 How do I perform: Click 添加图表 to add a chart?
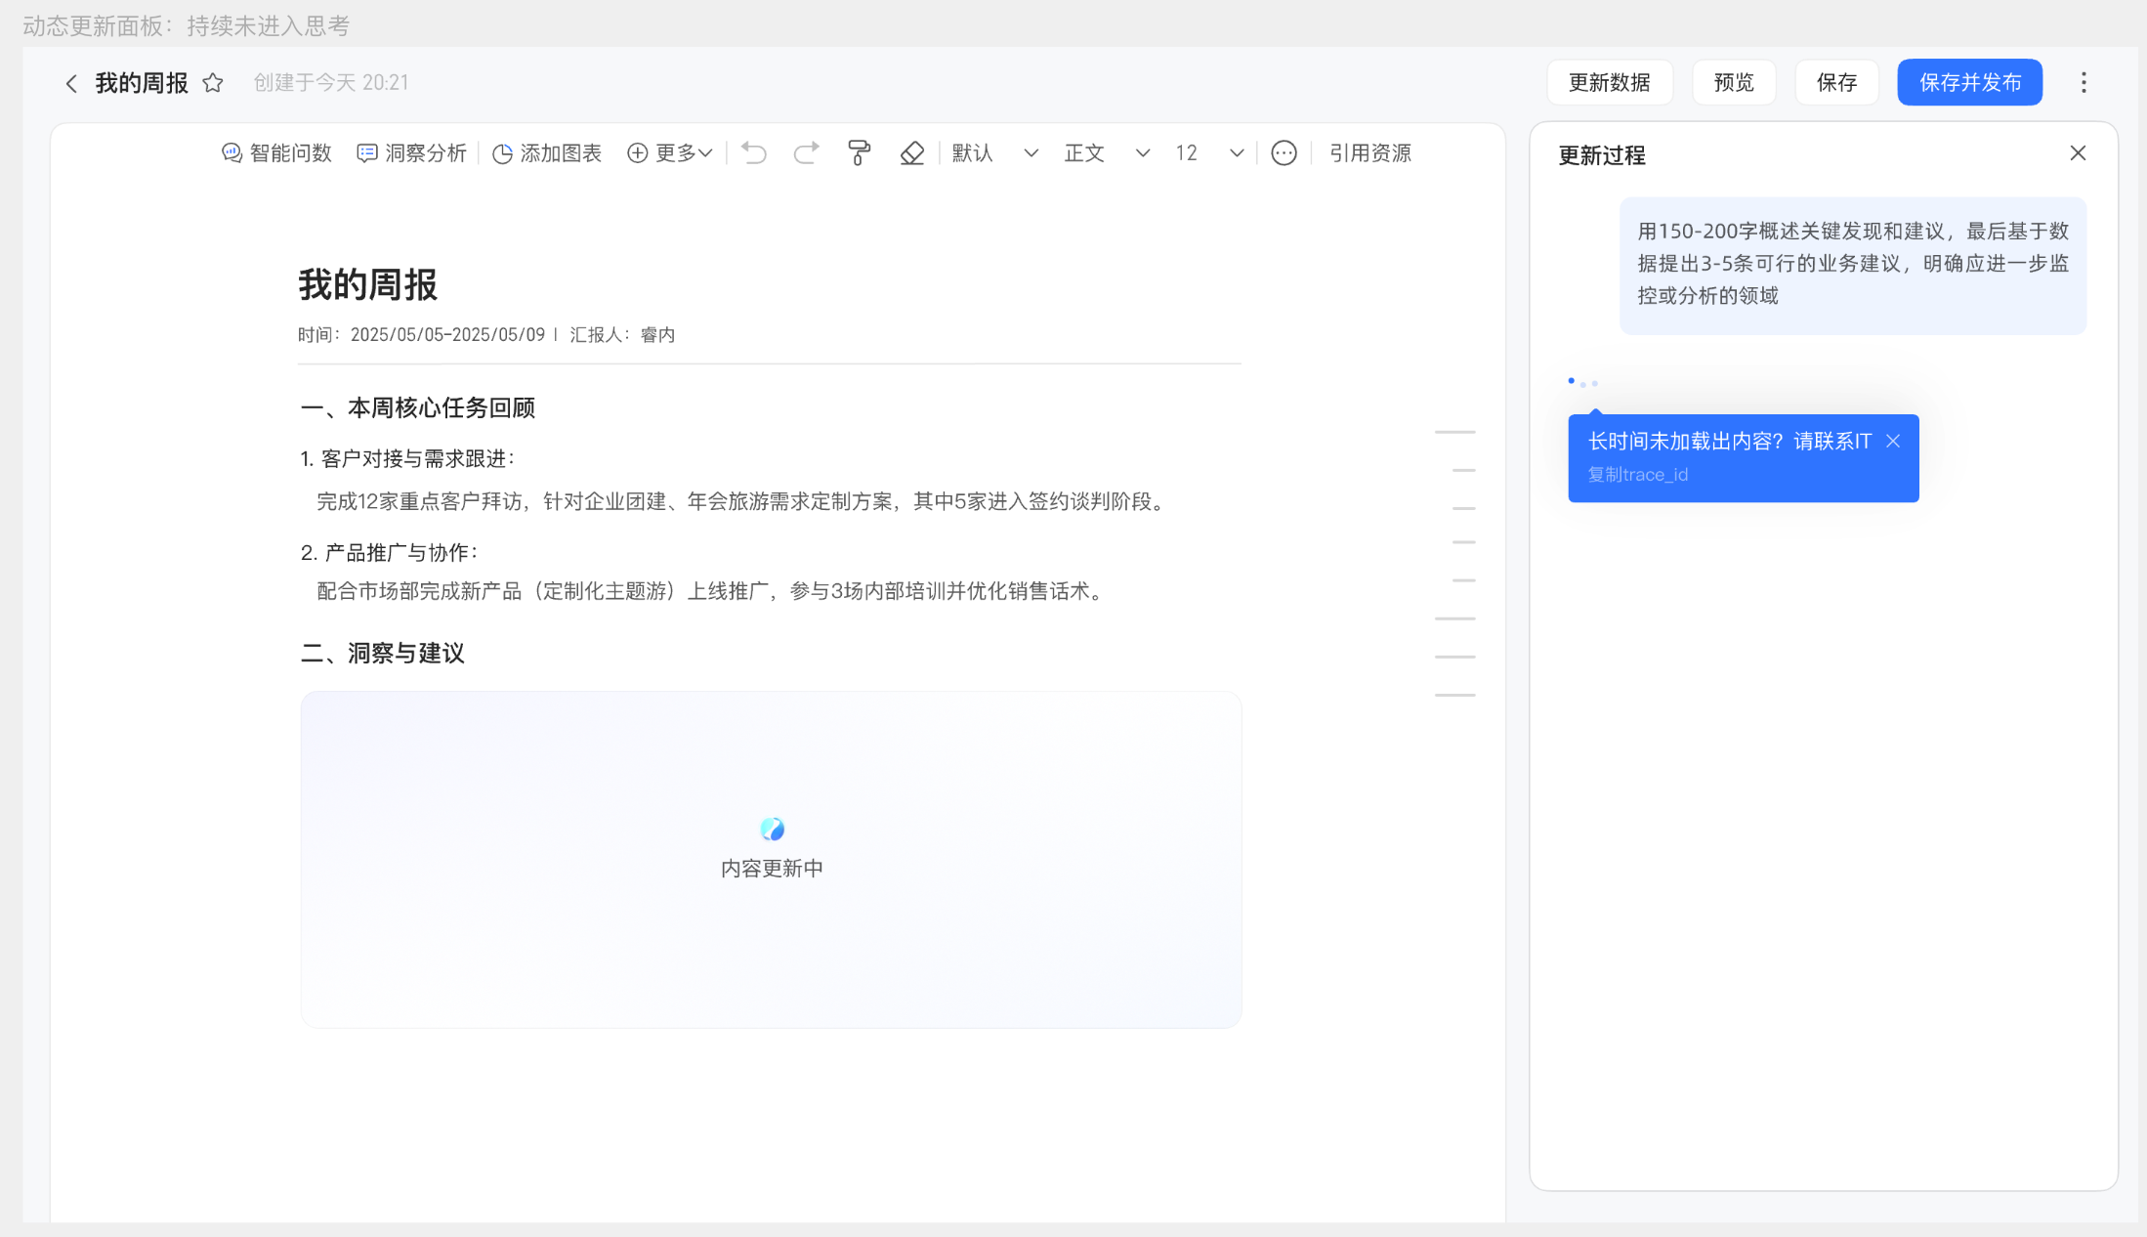coord(547,153)
